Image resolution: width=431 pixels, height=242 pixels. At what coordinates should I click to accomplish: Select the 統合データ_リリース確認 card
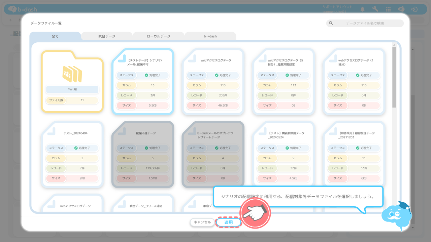pos(143,203)
